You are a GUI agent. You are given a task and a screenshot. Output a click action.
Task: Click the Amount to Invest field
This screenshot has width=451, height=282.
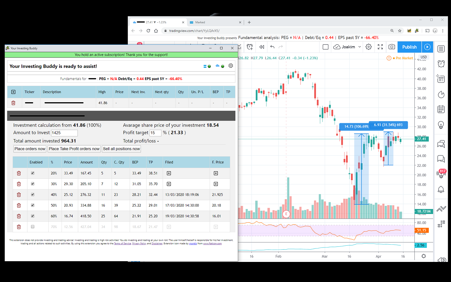click(x=64, y=133)
